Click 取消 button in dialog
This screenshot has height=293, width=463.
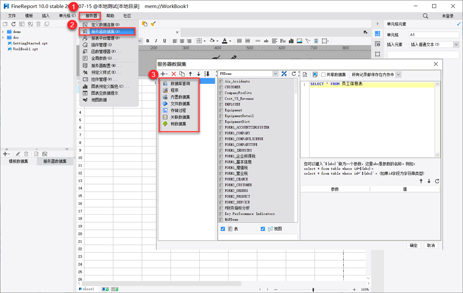coord(431,245)
